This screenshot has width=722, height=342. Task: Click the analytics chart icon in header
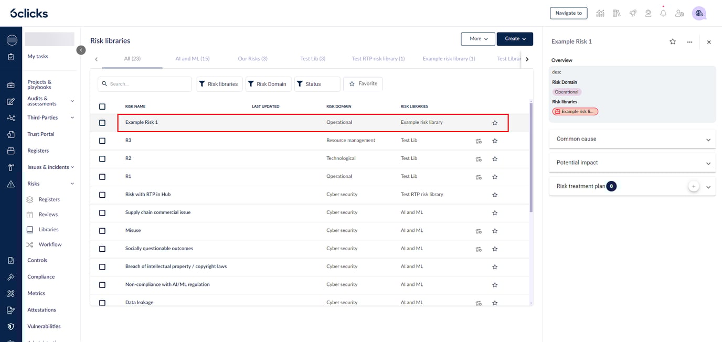click(600, 13)
